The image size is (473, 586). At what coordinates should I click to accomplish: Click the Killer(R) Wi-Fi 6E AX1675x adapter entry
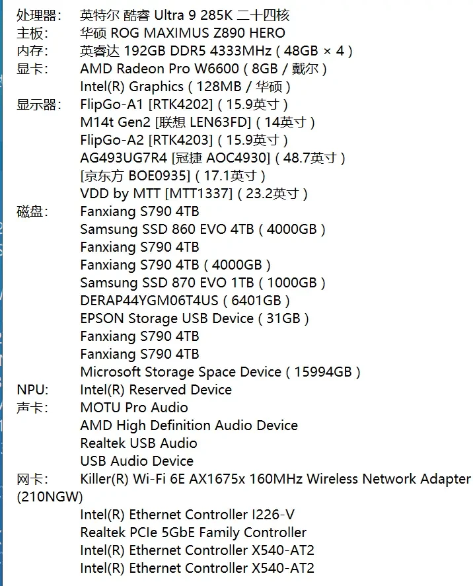(x=275, y=478)
